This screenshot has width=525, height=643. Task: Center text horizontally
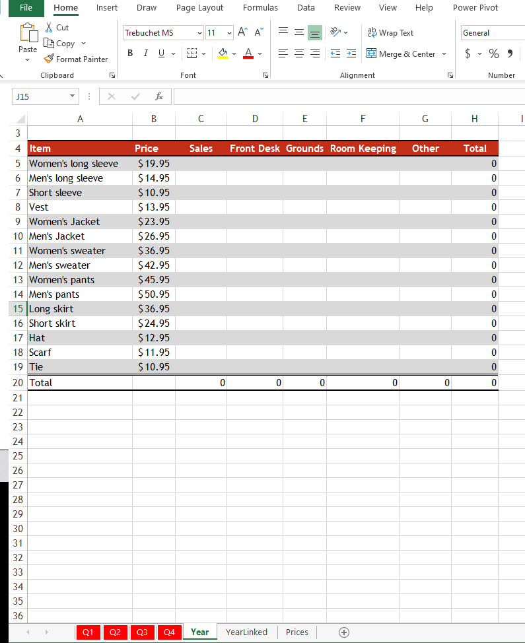(299, 53)
